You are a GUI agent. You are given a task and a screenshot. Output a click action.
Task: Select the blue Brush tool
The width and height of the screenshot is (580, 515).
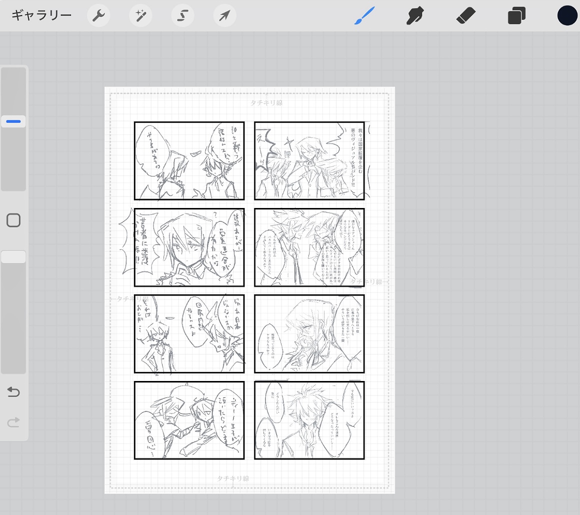[364, 16]
